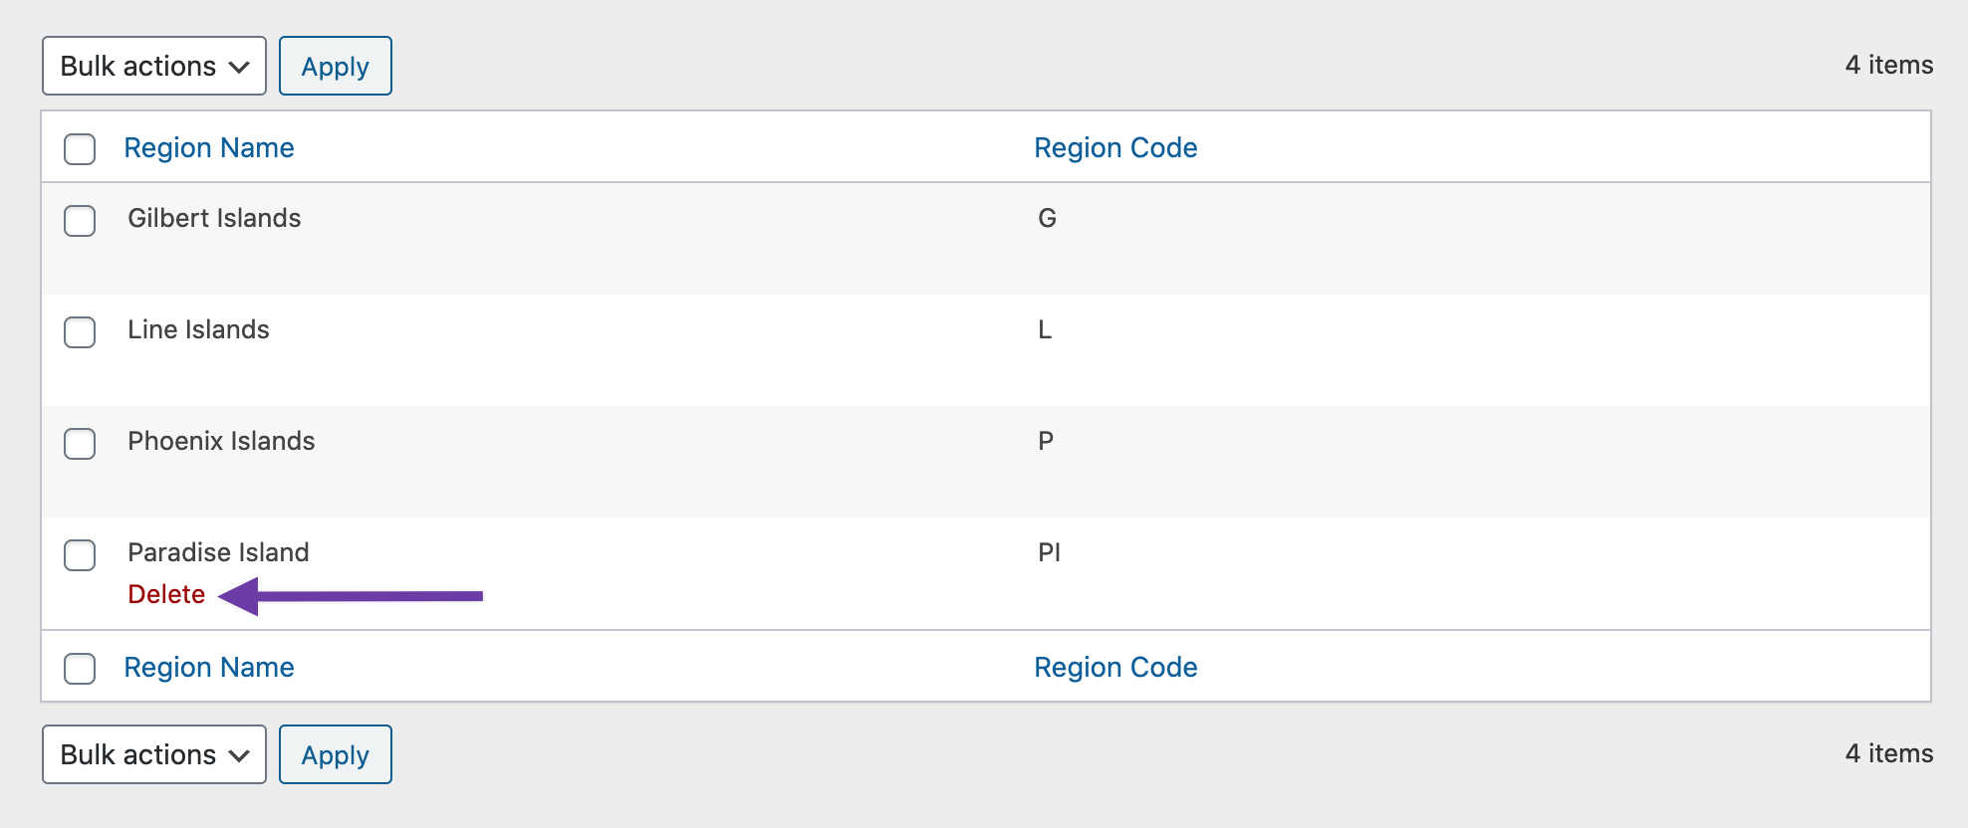Open the bottom Bulk actions dropdown

click(153, 754)
